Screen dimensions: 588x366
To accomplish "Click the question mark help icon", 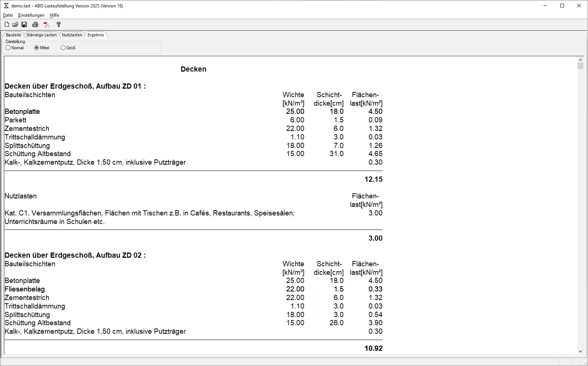I will (59, 24).
